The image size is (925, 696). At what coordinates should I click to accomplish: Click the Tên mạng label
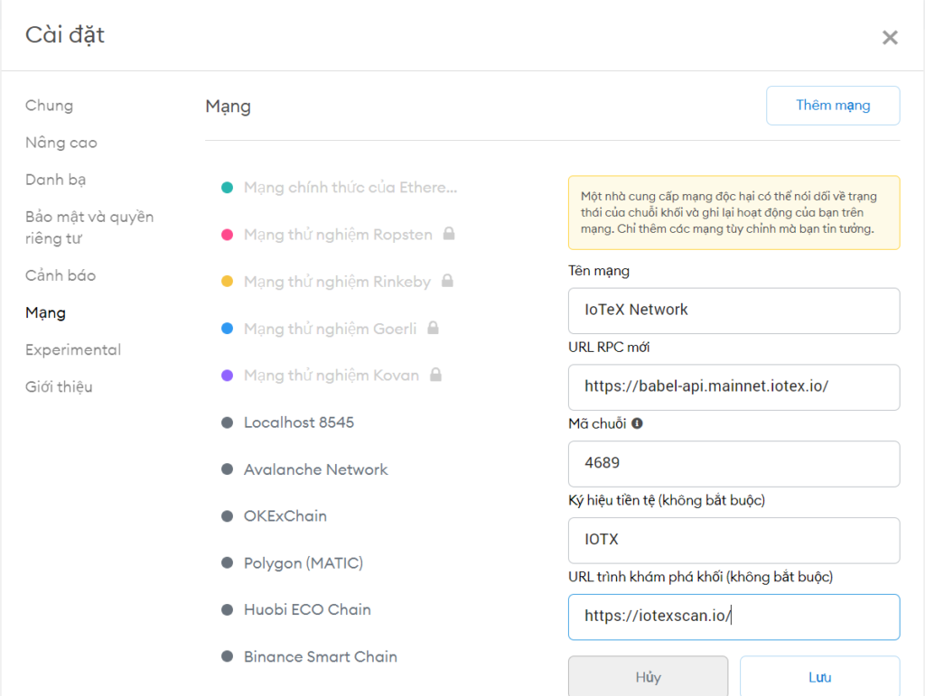599,271
